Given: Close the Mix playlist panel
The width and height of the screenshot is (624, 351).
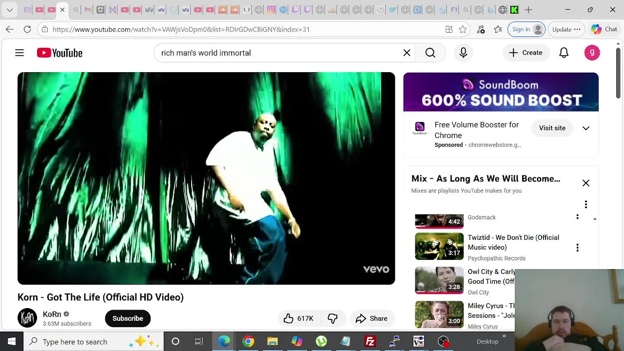Looking at the screenshot, I should coord(586,183).
